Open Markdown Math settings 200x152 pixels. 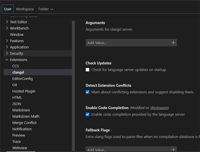pos(26,116)
